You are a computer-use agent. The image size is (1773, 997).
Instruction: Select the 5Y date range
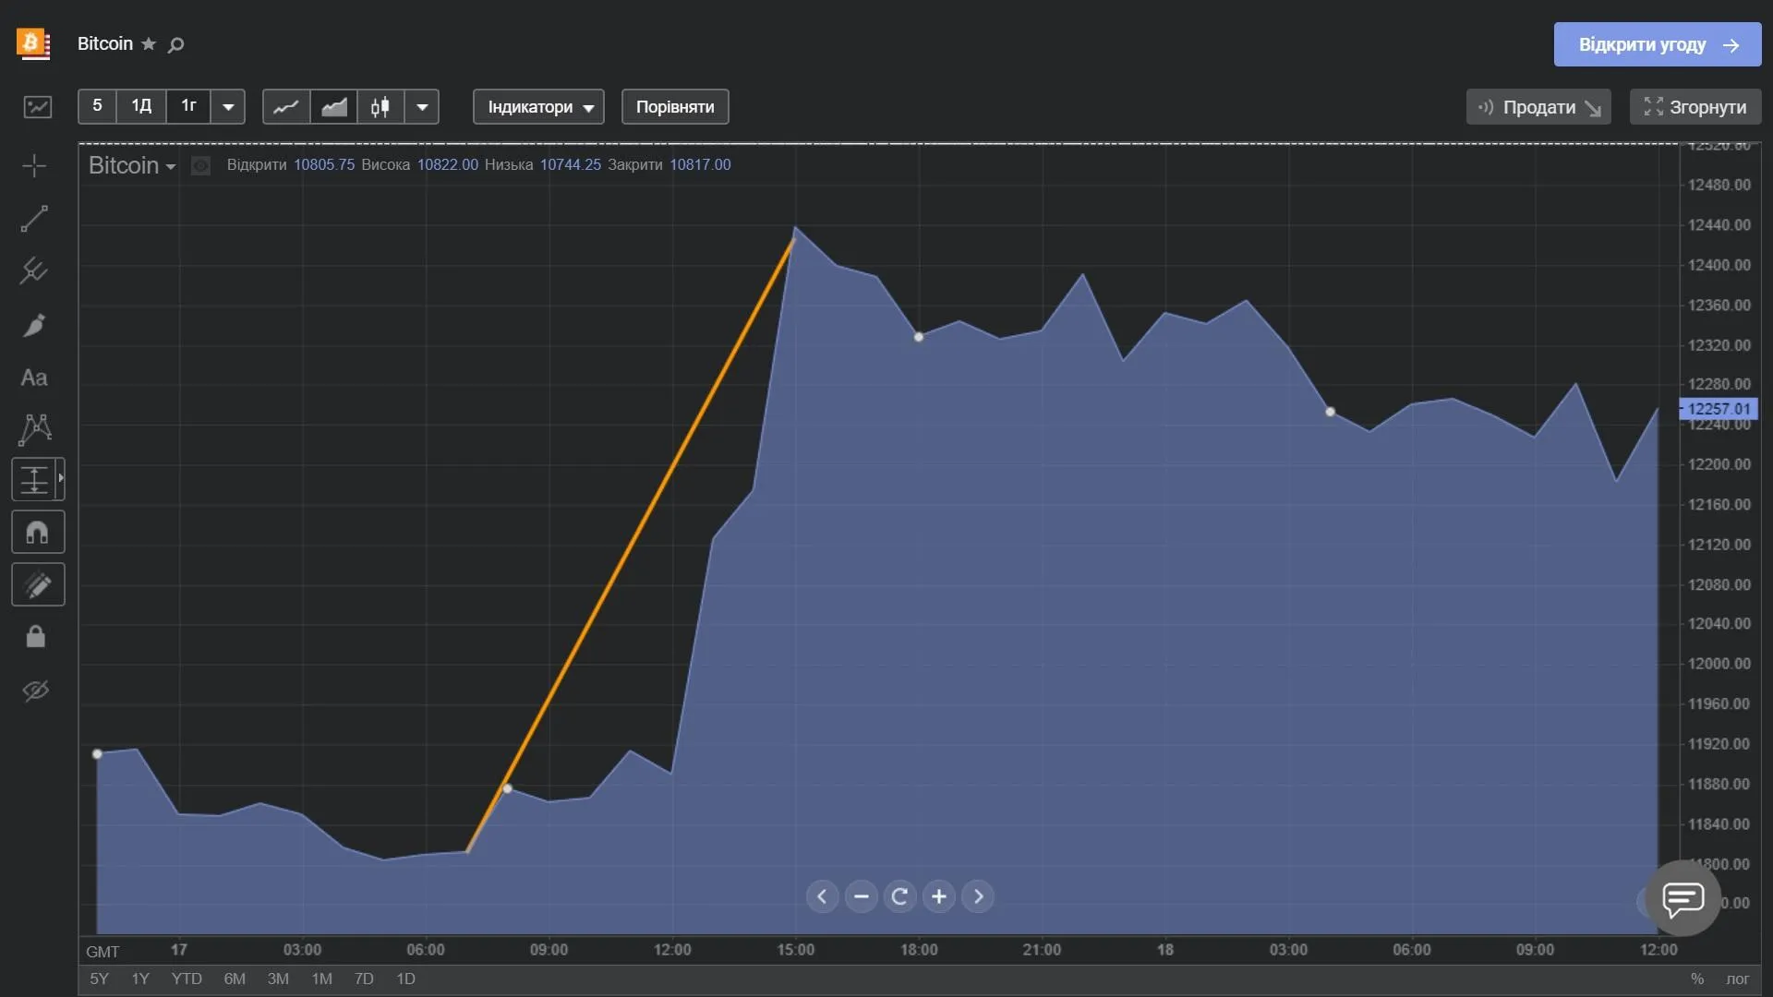point(99,979)
